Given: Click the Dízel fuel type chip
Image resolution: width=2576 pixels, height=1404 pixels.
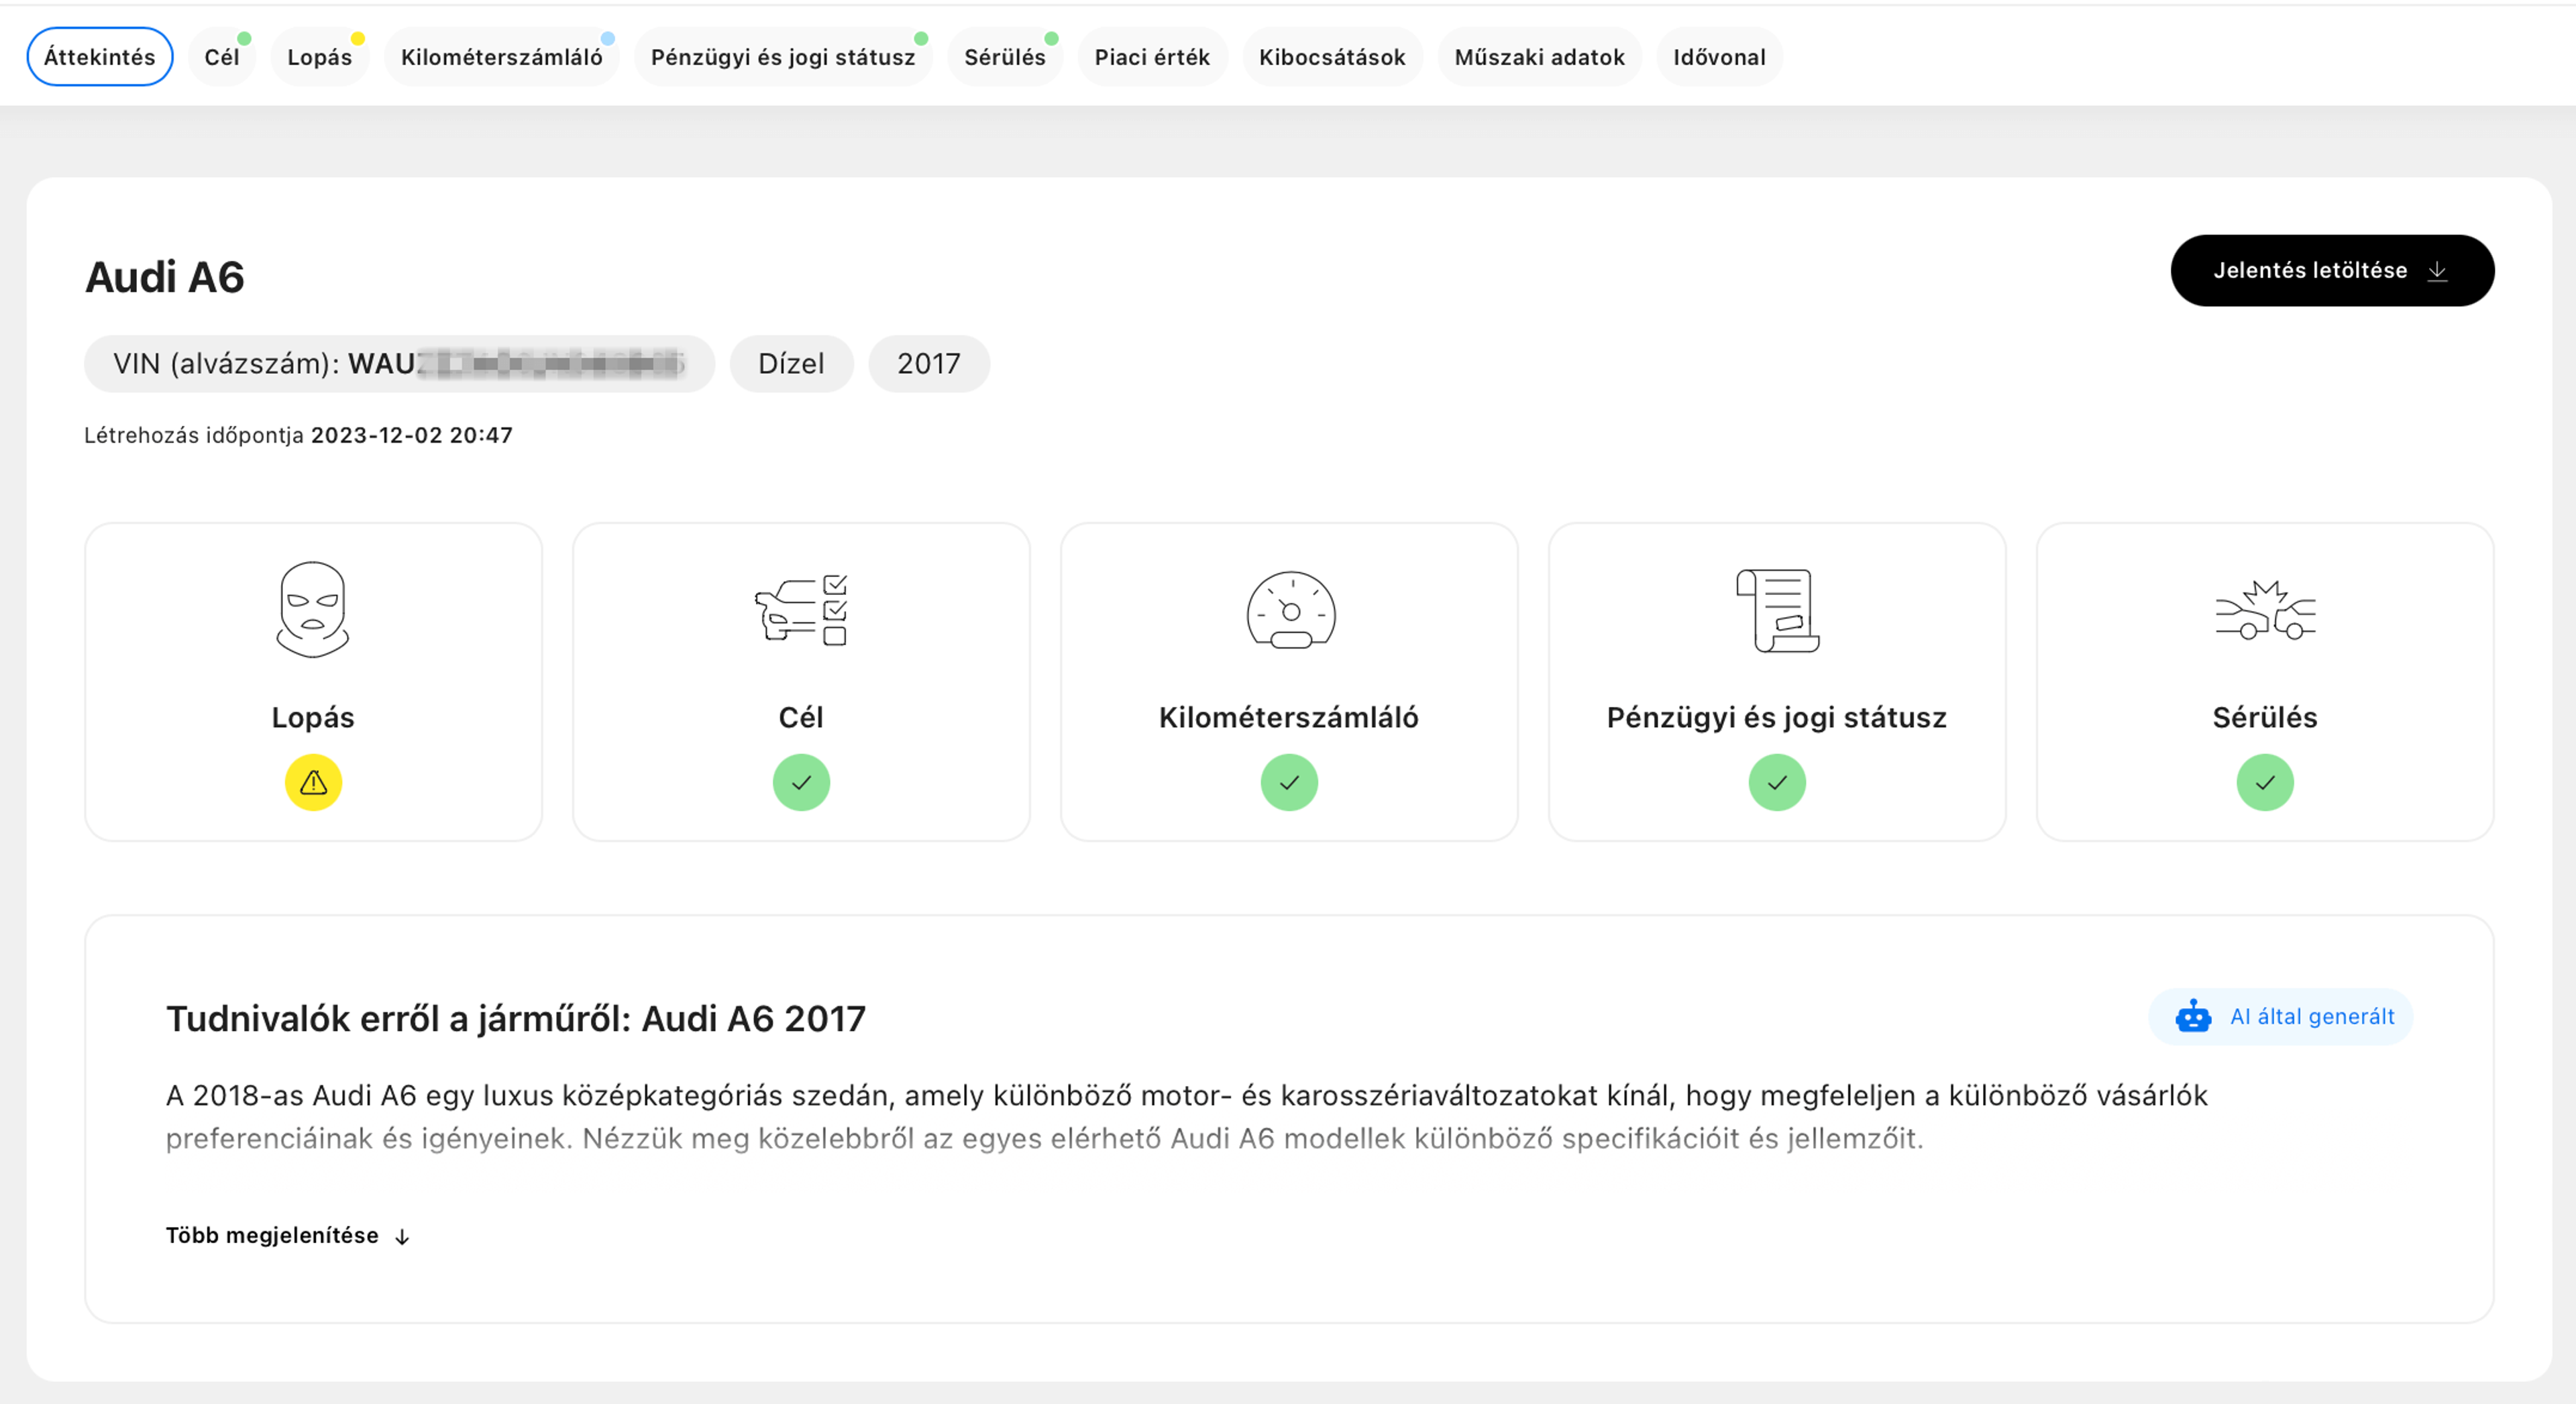Looking at the screenshot, I should click(x=790, y=363).
